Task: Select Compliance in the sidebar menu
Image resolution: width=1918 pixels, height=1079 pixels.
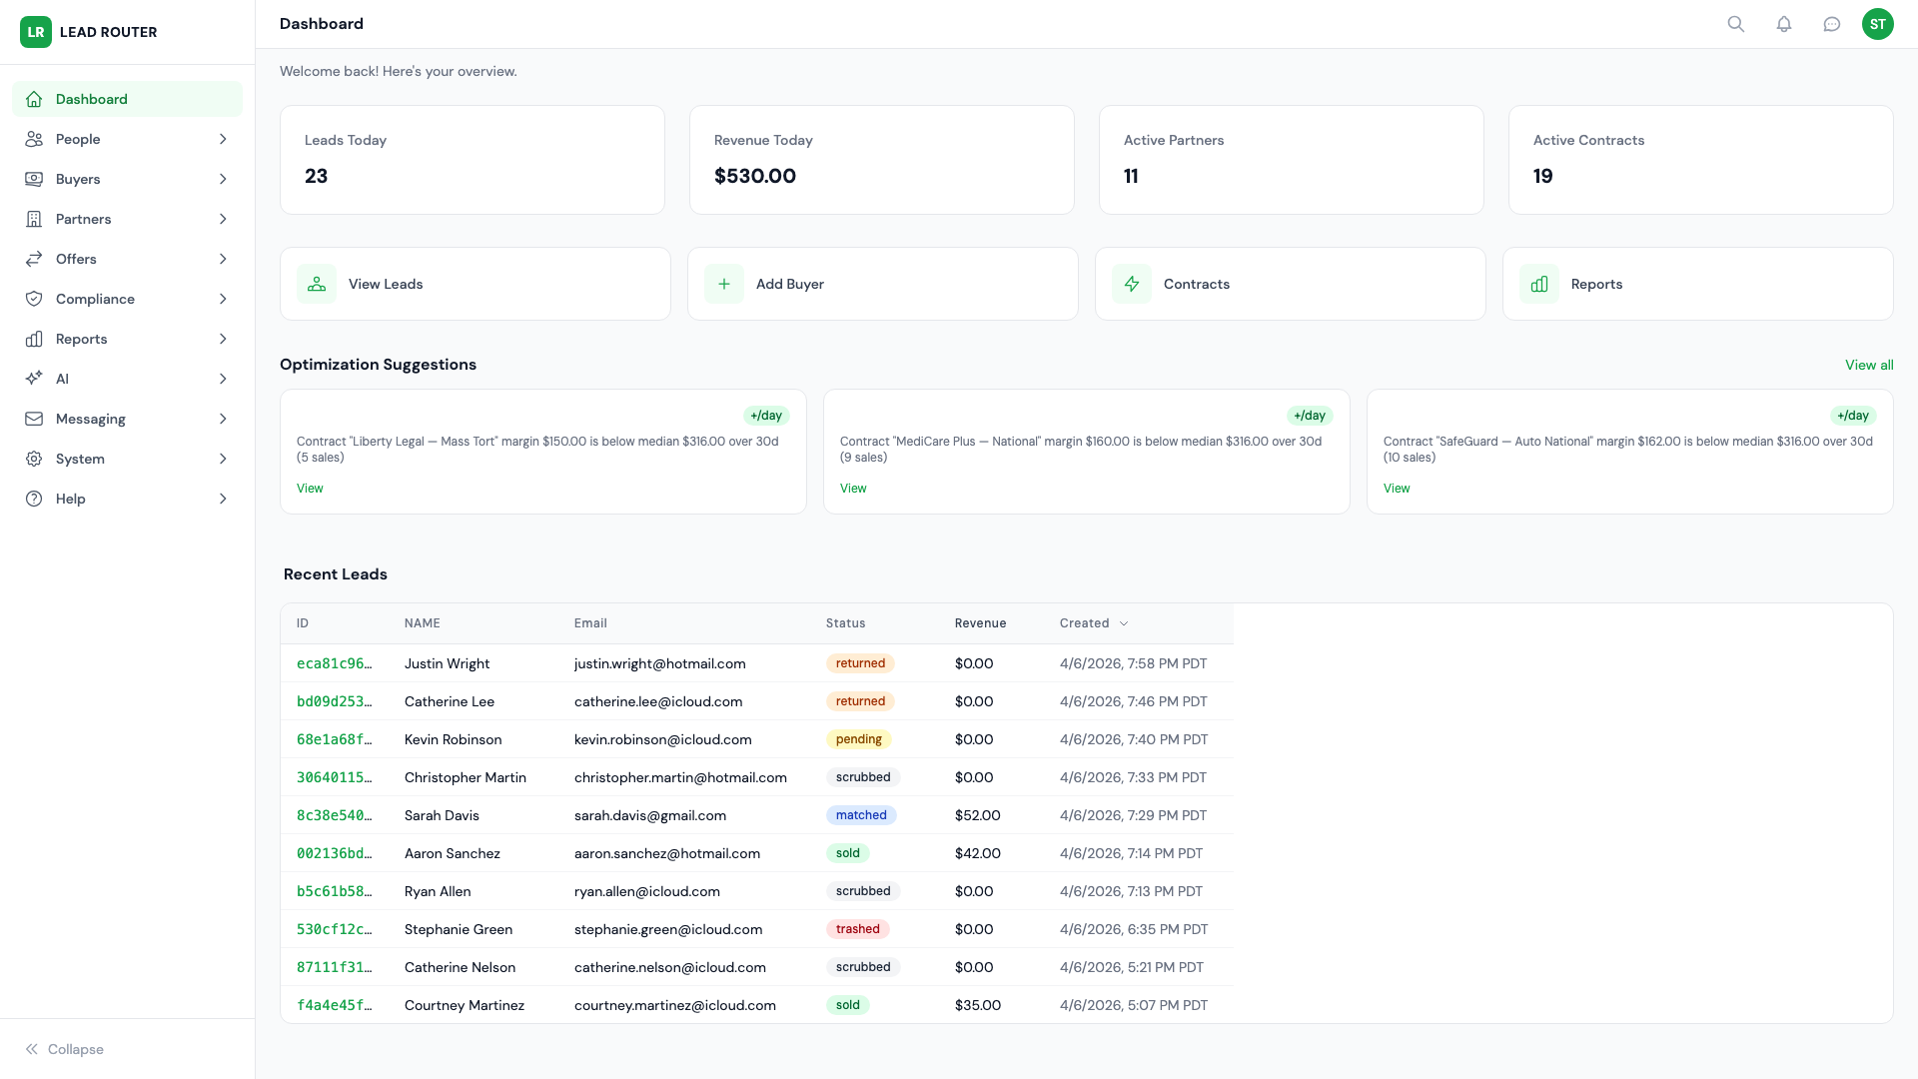Action: click(96, 299)
